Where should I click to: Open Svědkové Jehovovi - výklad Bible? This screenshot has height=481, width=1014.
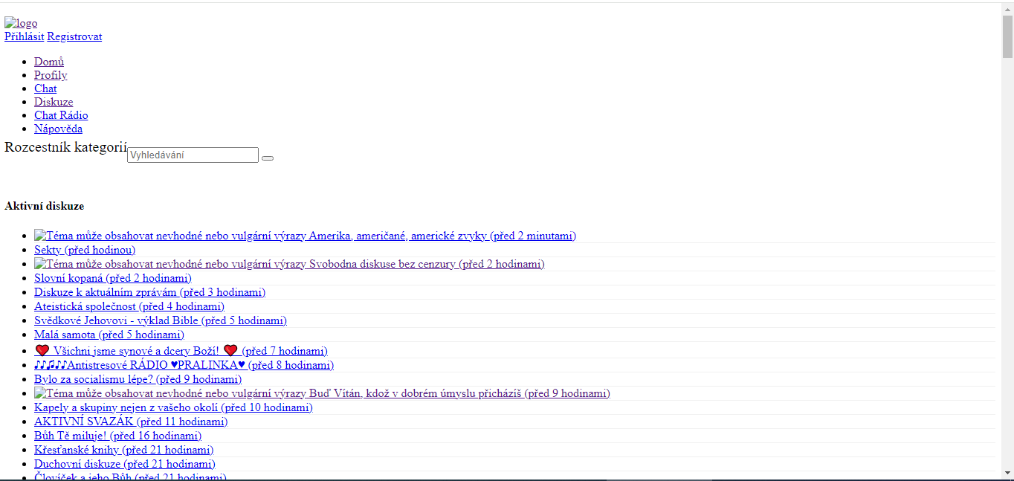[161, 320]
